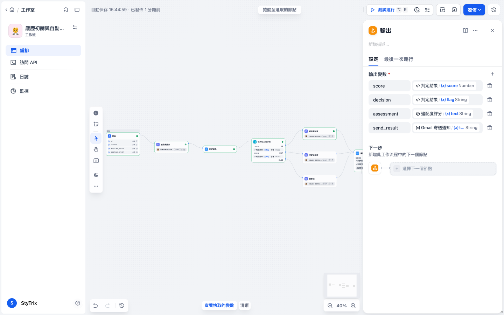Open the 監控 page
This screenshot has height=315, width=504.
[x=43, y=91]
